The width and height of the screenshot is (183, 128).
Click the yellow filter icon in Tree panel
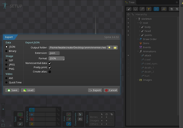[x=149, y=9]
